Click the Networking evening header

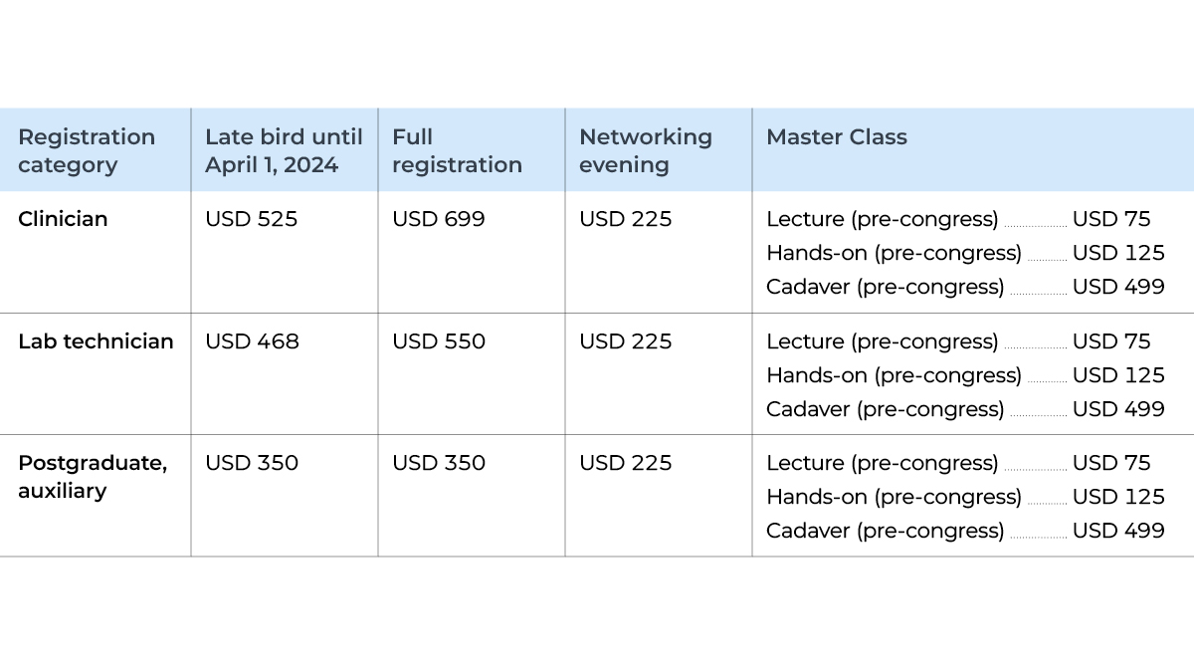646,150
